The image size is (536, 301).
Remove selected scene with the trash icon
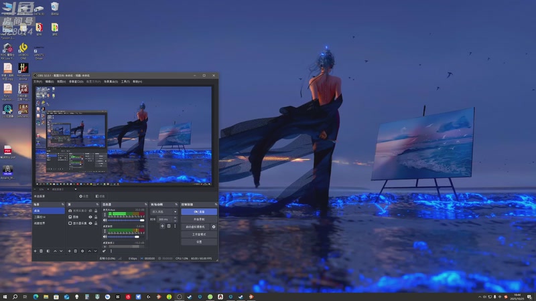[41, 252]
